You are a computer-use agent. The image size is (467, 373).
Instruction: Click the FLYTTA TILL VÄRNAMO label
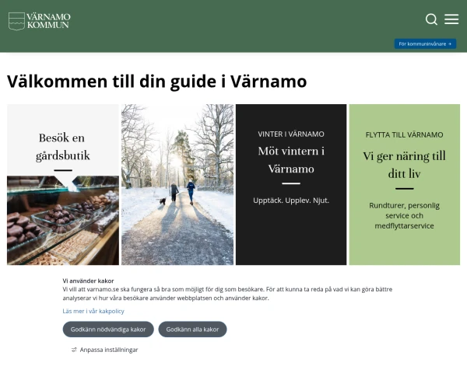coord(404,134)
